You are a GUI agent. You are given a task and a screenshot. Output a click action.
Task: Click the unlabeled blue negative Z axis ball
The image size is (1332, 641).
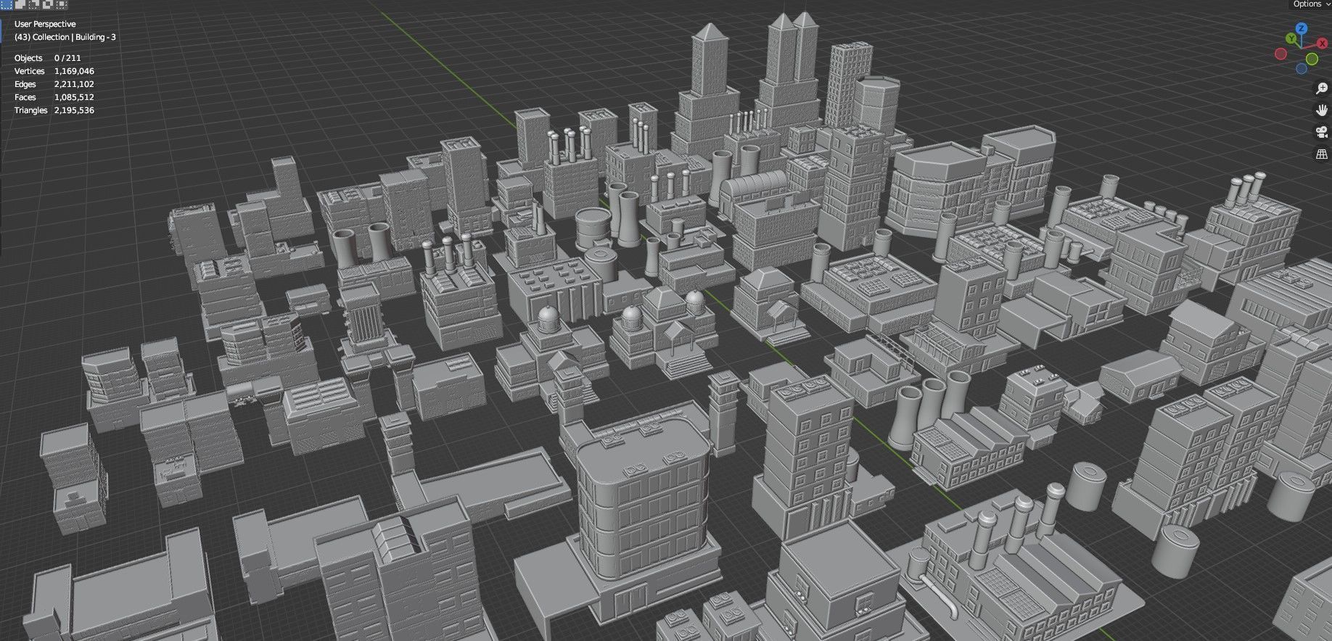1302,68
